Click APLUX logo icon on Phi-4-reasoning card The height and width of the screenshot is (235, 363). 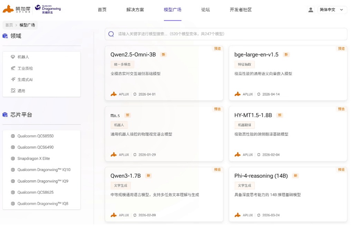[238, 215]
